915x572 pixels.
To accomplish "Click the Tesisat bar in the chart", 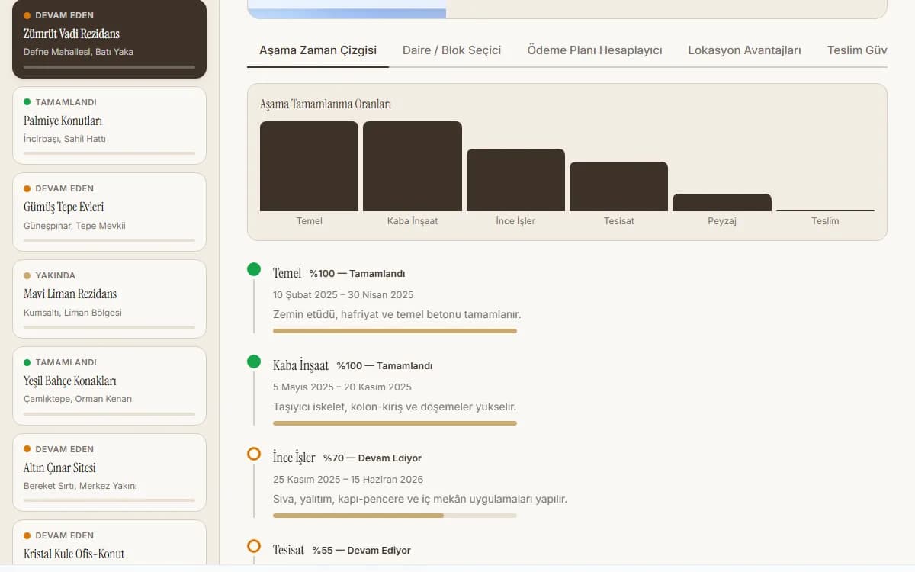I will pos(618,186).
